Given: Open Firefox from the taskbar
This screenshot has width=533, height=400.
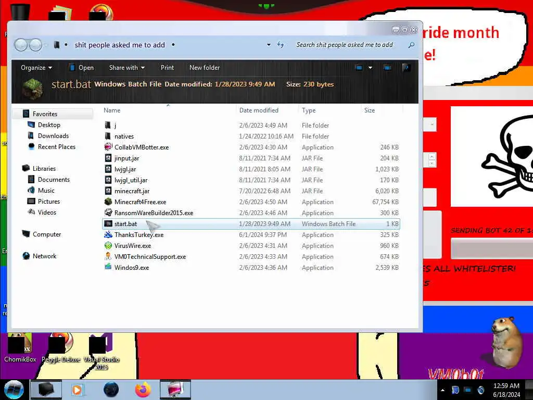Looking at the screenshot, I should point(143,390).
